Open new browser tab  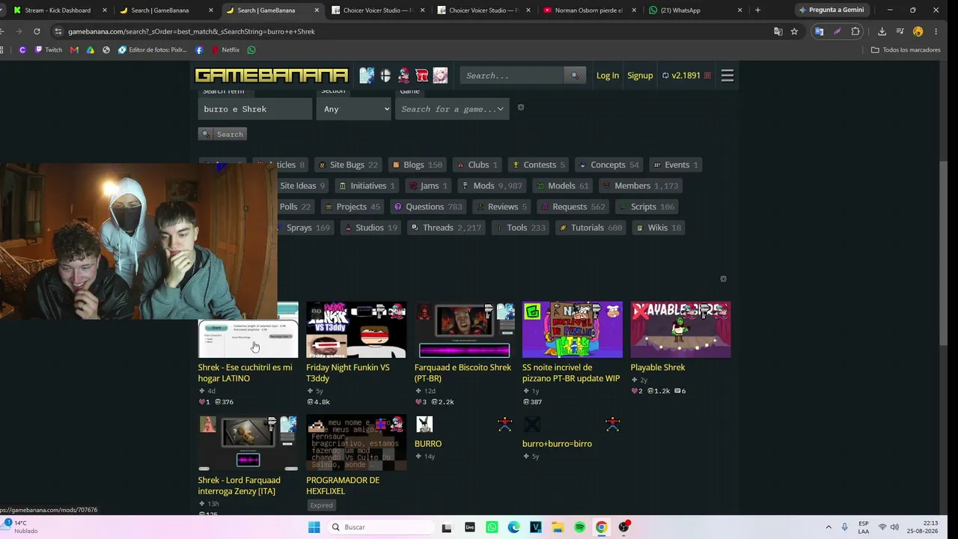click(x=757, y=10)
